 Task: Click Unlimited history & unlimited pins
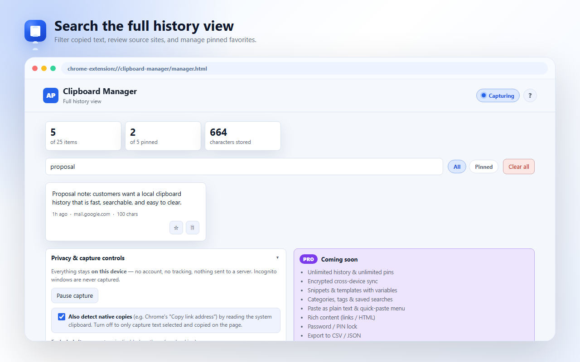351,272
